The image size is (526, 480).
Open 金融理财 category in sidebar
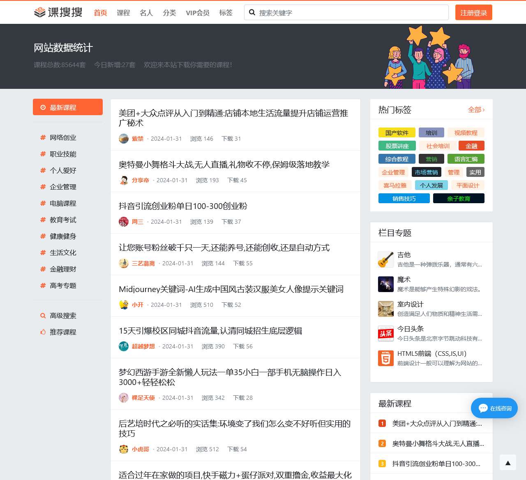(x=63, y=269)
